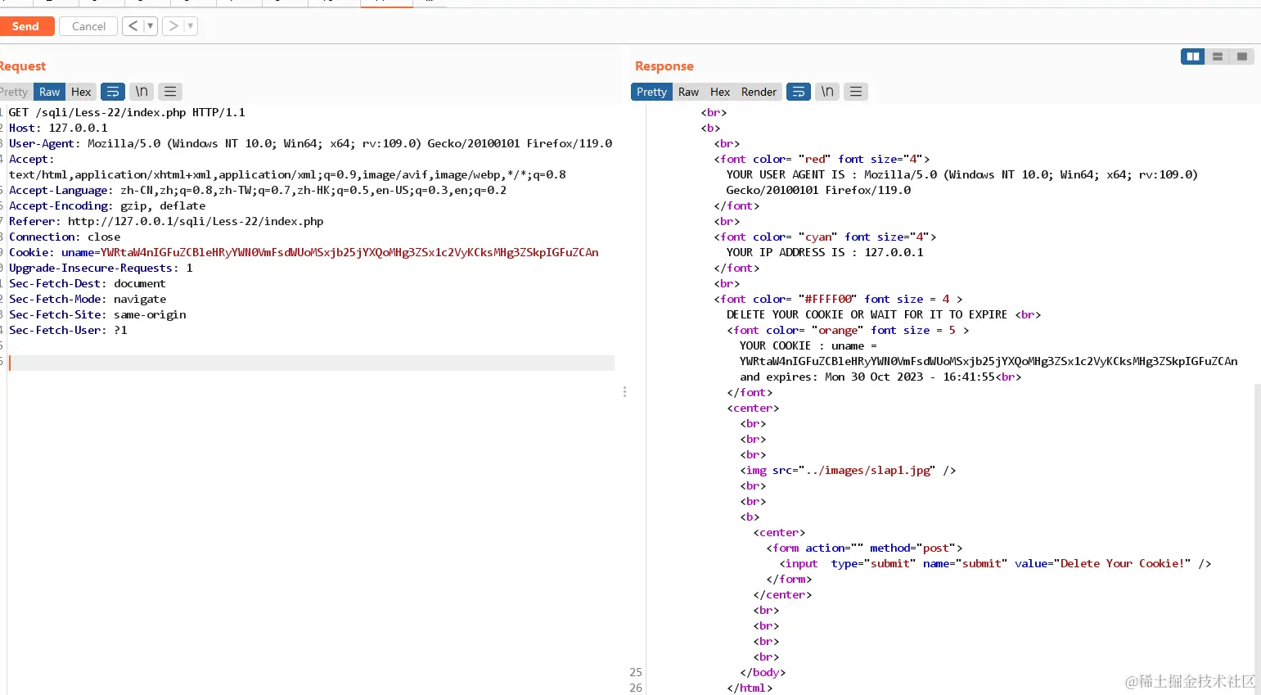The width and height of the screenshot is (1261, 695).
Task: Click the 'Sec-Fetch-User: ?1' header
Action: point(68,330)
